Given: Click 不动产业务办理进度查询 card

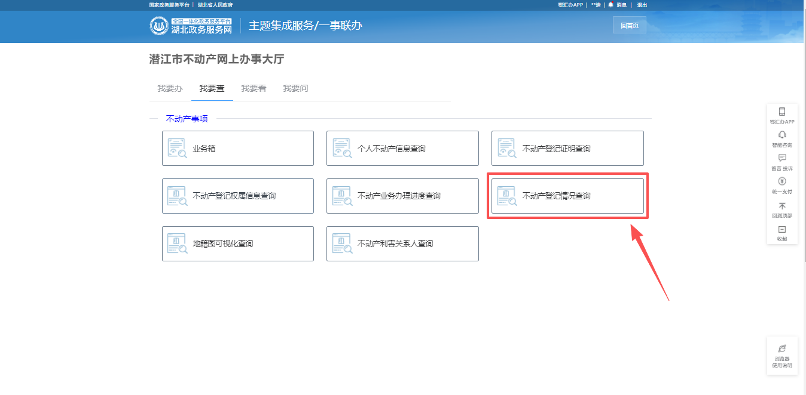Looking at the screenshot, I should [402, 196].
